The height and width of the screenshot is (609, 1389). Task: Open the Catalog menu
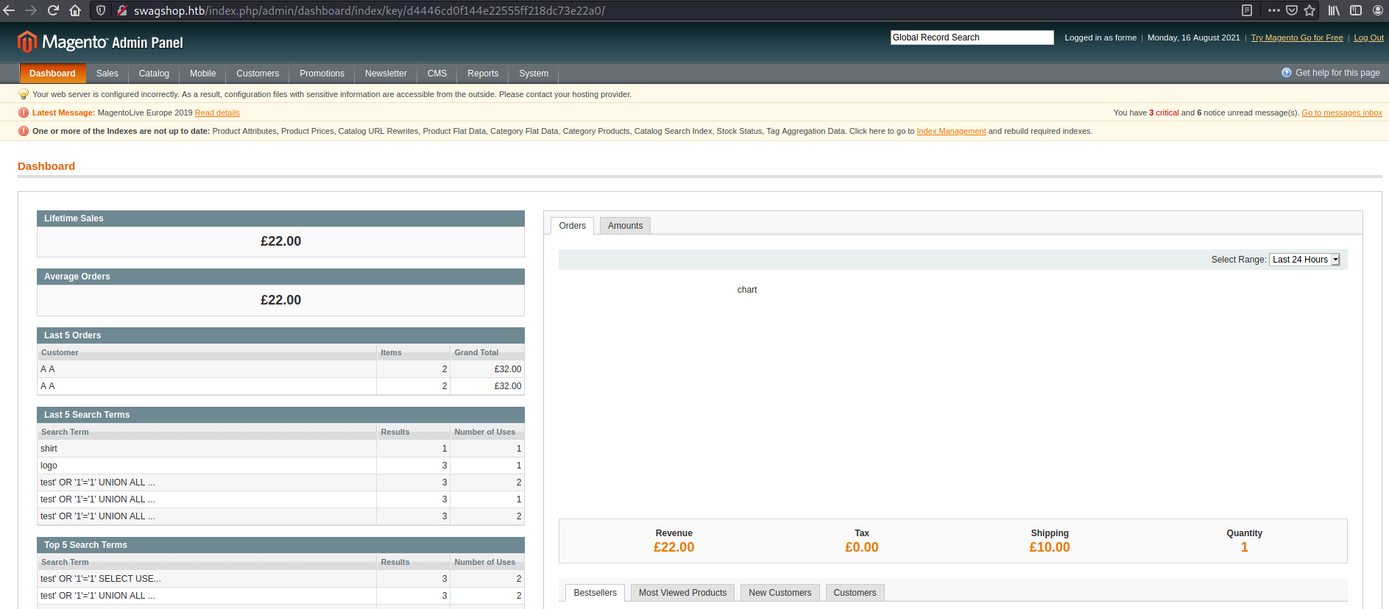point(154,74)
